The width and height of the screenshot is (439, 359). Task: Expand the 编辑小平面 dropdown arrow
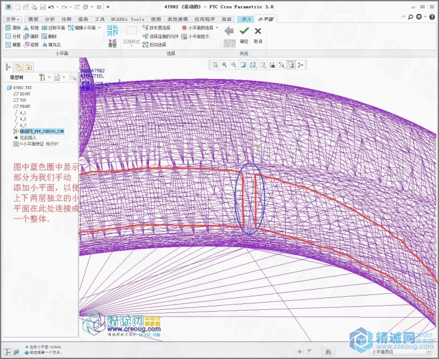pyautogui.click(x=99, y=28)
